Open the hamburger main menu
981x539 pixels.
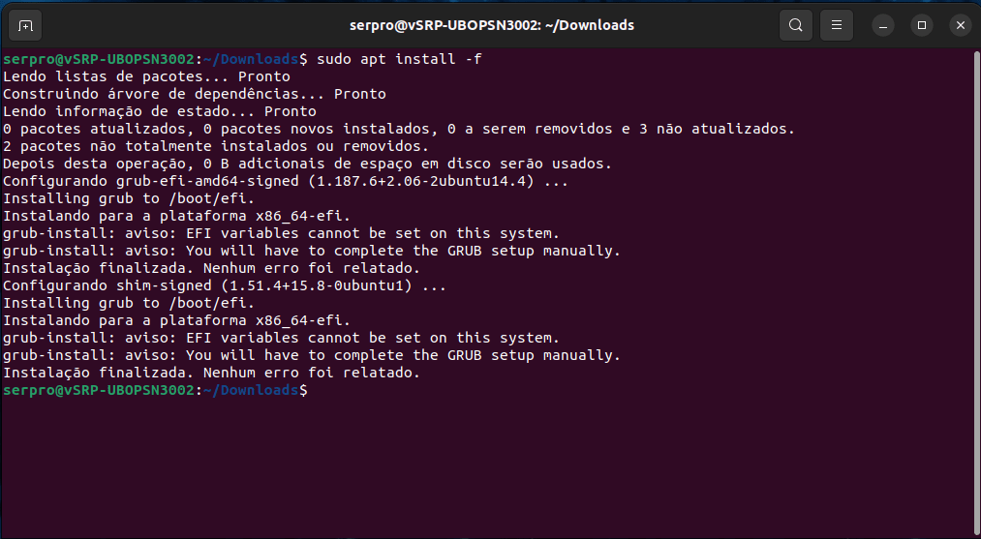click(837, 25)
